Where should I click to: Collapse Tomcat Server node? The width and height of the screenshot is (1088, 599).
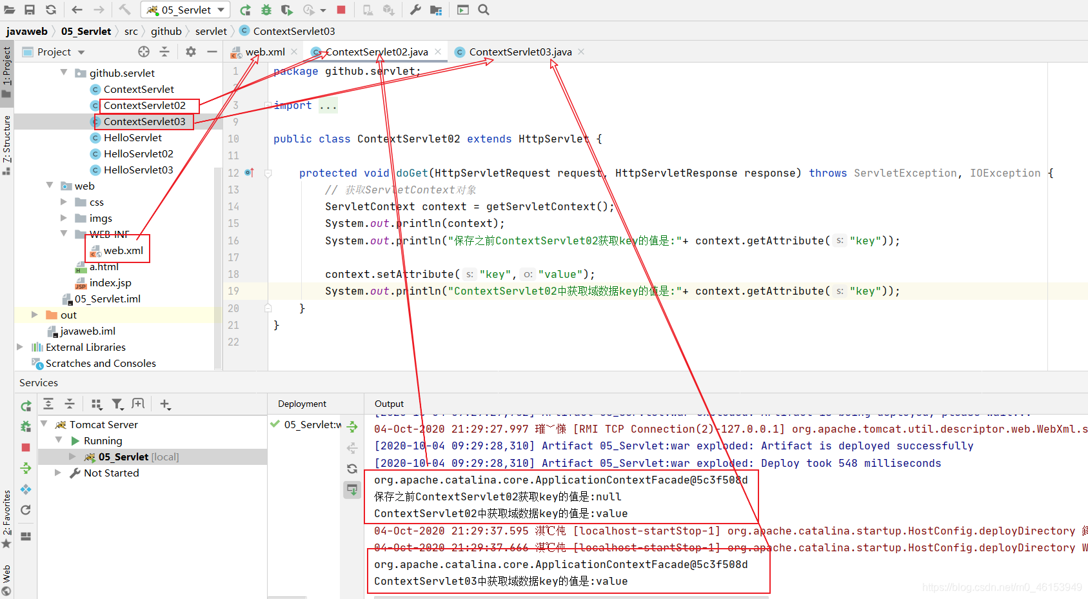44,424
